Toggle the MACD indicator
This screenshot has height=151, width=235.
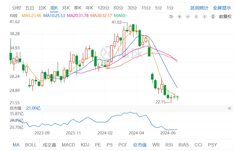click(x=68, y=145)
